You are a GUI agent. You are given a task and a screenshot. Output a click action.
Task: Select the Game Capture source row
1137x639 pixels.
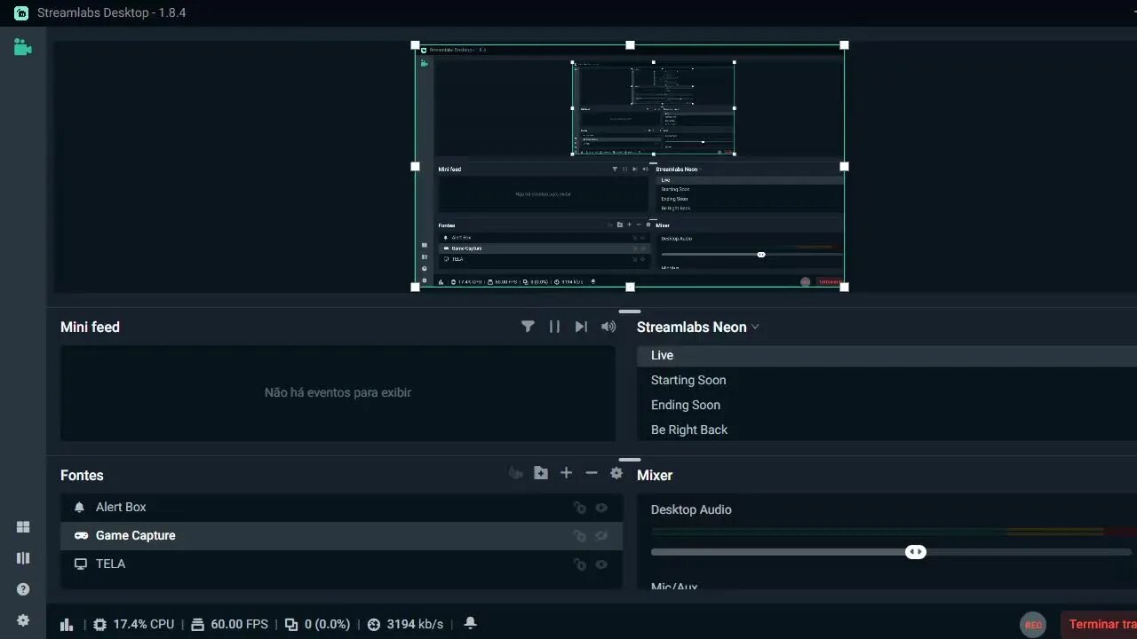click(x=341, y=536)
